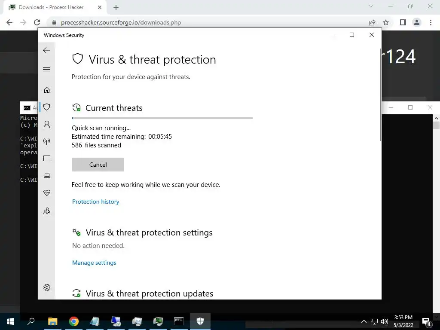Click the Current threats heading

click(114, 108)
